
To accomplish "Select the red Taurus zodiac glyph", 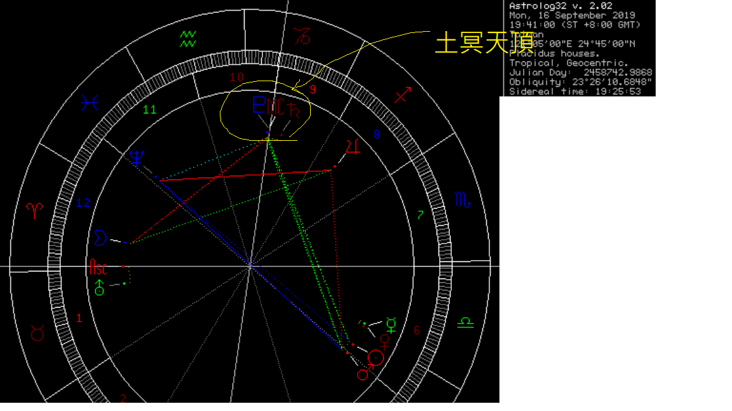I will pyautogui.click(x=37, y=333).
